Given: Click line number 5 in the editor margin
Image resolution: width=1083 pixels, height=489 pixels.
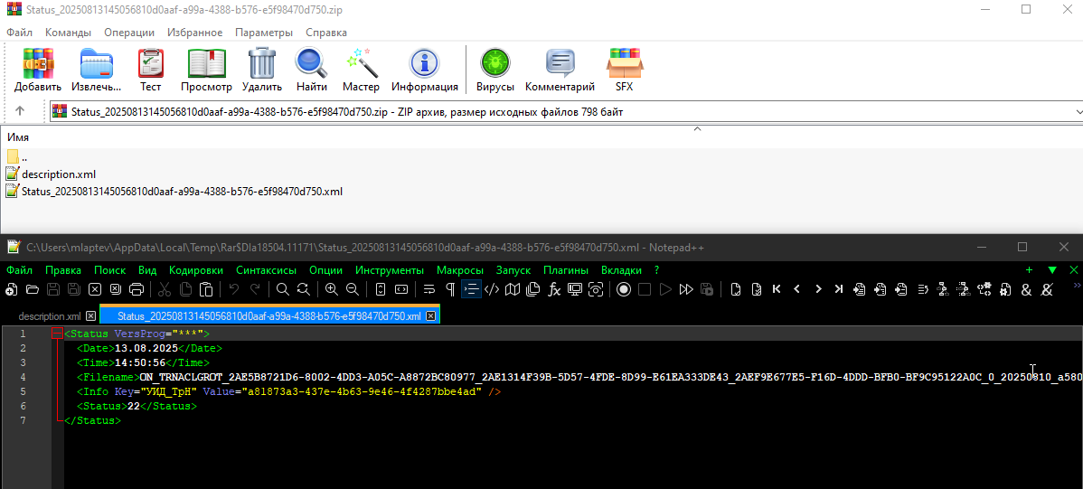Looking at the screenshot, I should (23, 391).
